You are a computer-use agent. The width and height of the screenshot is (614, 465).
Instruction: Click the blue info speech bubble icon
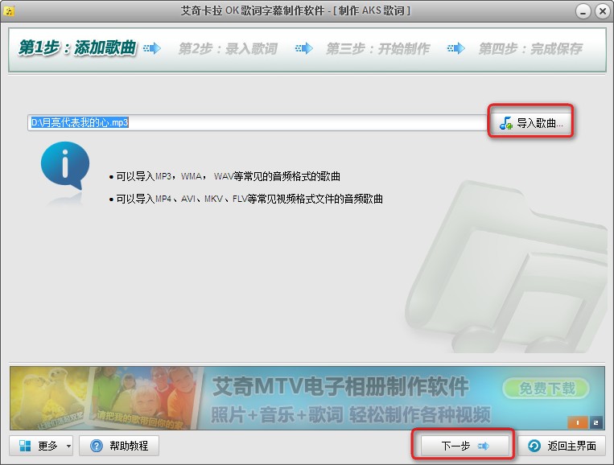click(x=65, y=166)
